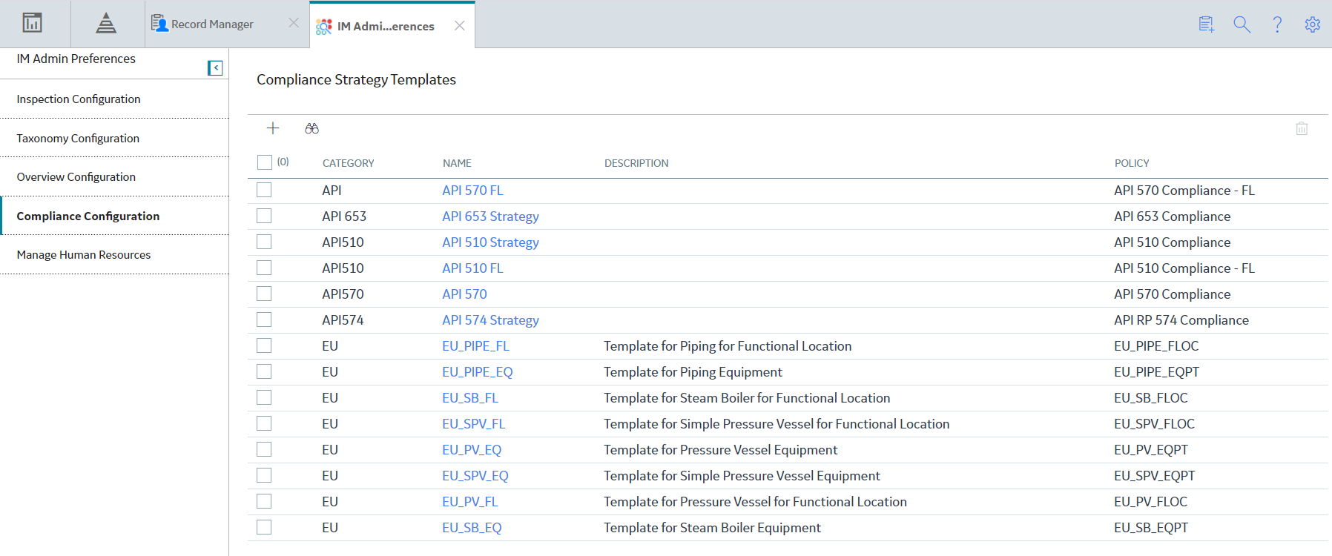1332x556 pixels.
Task: Check the API 653 Strategy row checkbox
Action: (264, 216)
